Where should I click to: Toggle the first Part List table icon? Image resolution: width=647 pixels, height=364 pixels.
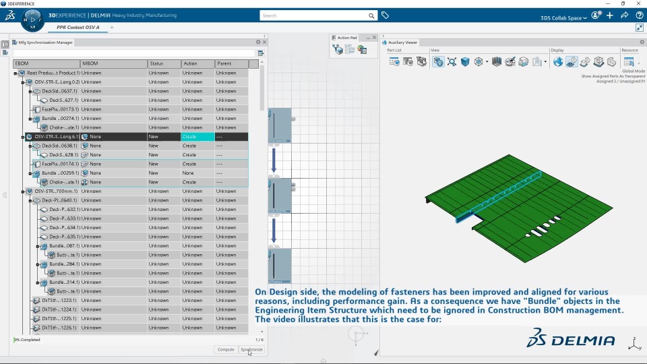click(394, 62)
